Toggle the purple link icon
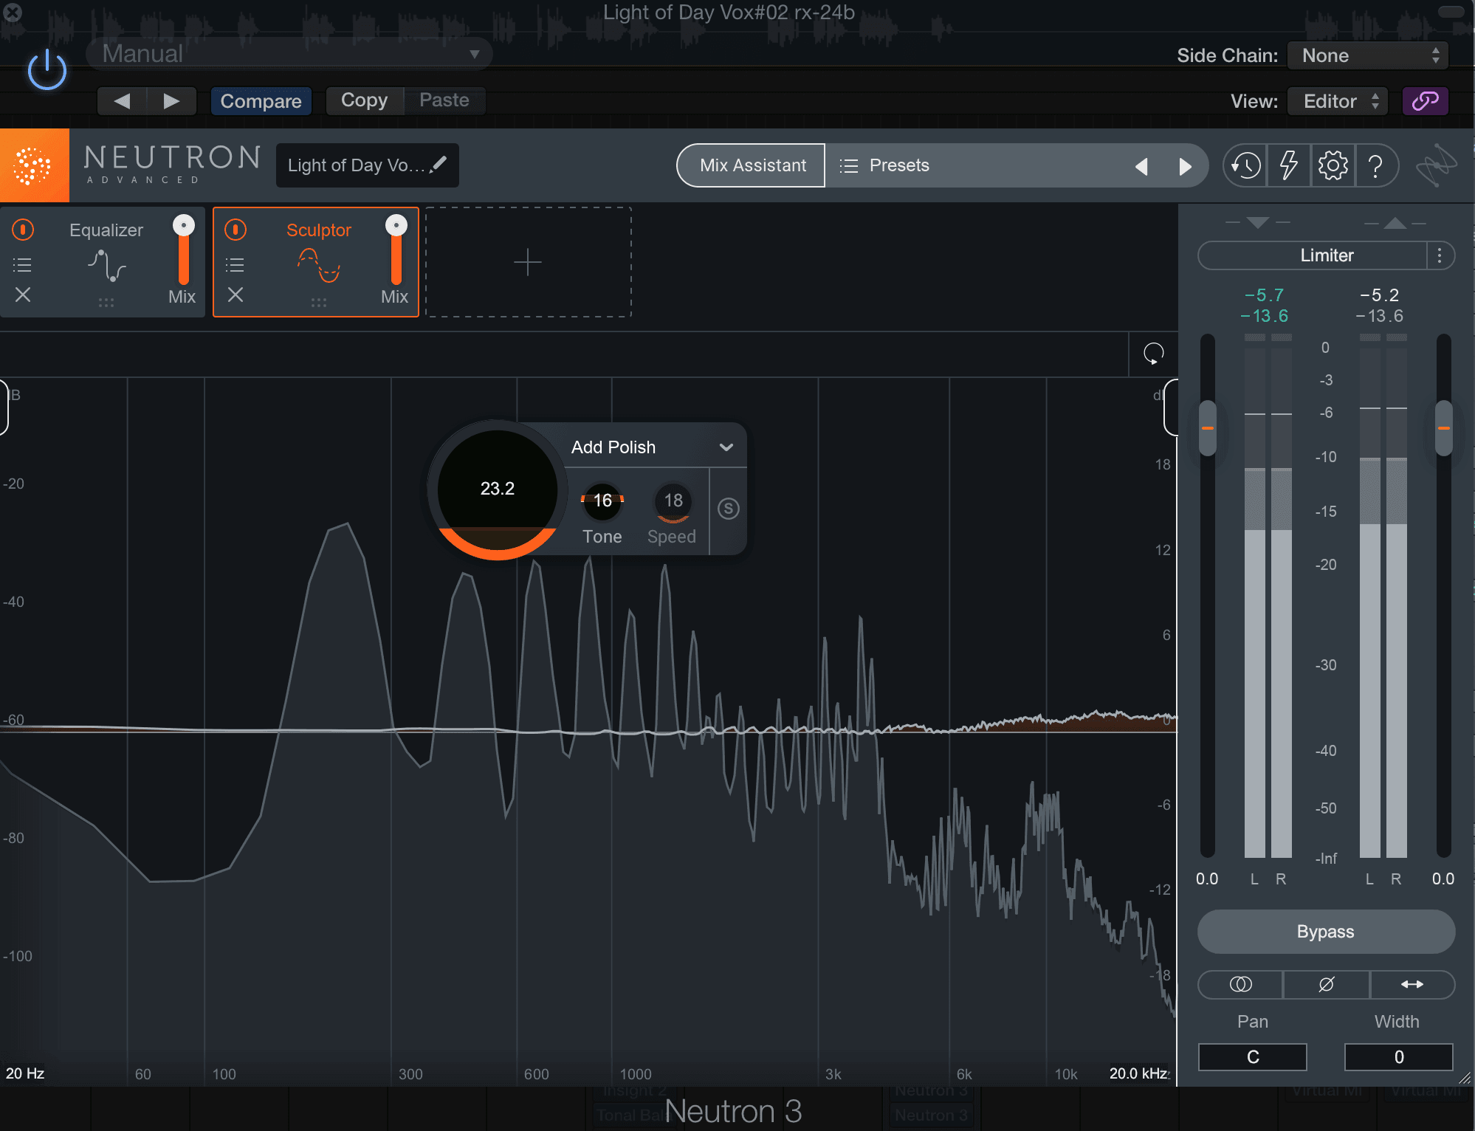Viewport: 1475px width, 1131px height. [x=1425, y=101]
